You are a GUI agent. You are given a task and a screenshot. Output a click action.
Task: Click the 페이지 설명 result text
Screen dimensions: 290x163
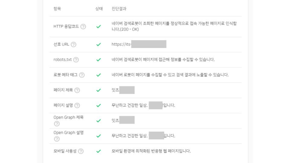(143, 105)
